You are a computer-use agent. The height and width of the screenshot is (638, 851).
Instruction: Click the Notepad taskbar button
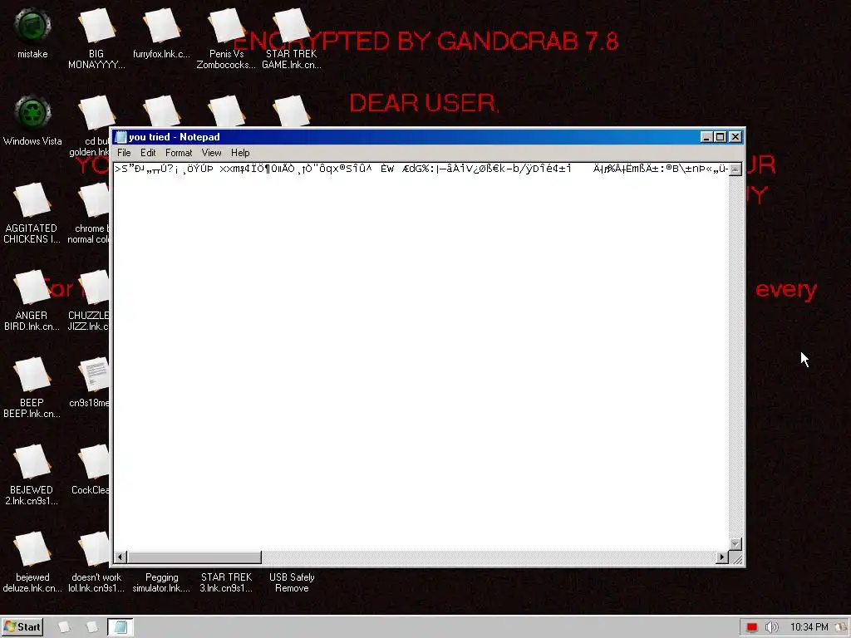tap(120, 627)
